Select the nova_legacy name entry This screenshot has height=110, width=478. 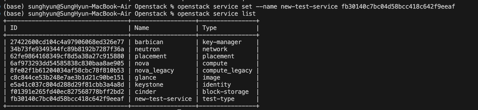click(x=154, y=70)
